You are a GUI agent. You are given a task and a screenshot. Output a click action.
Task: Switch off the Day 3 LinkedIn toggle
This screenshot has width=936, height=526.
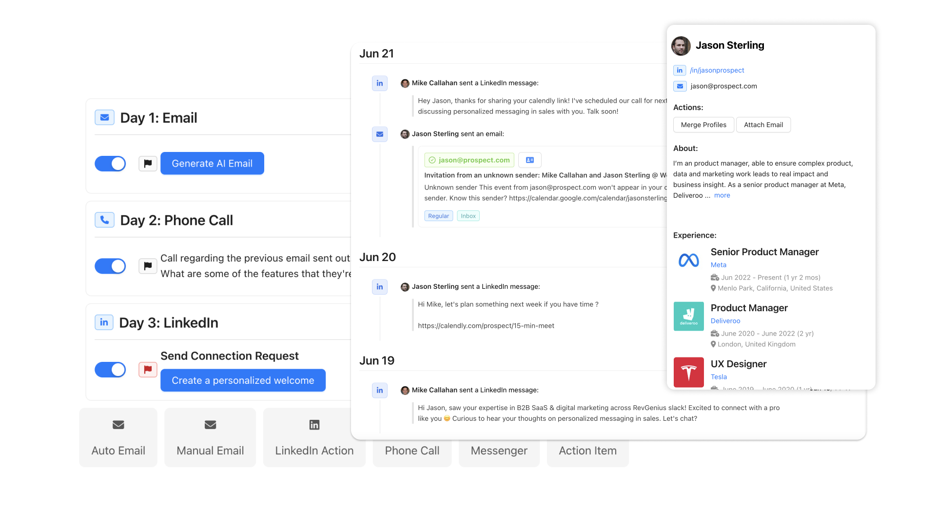(x=111, y=370)
